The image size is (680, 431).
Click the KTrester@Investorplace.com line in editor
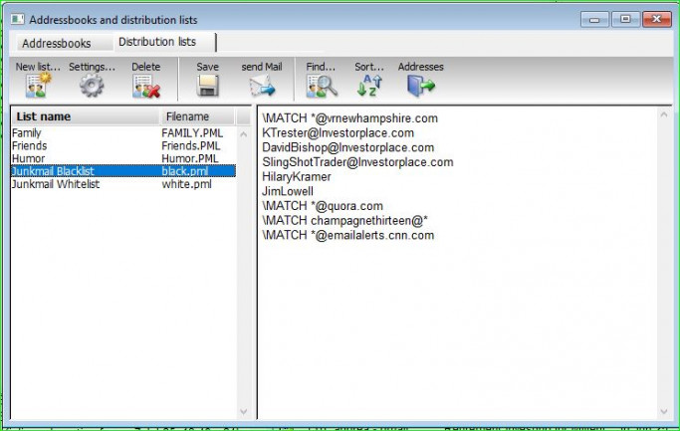[x=338, y=132]
